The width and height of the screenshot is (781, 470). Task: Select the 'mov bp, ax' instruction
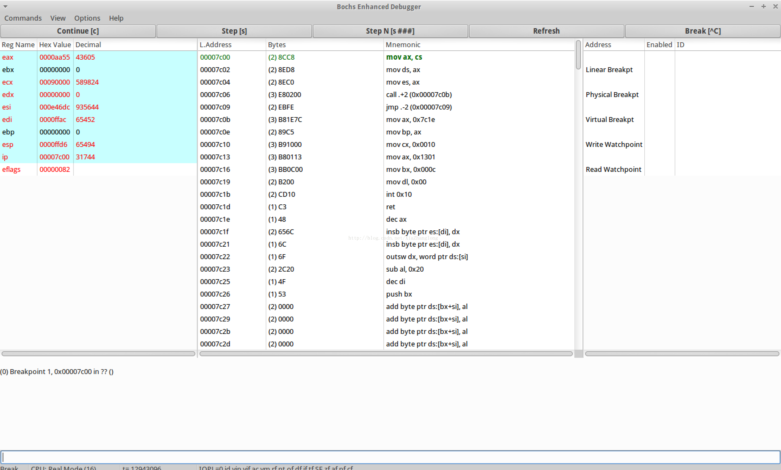[386, 132]
